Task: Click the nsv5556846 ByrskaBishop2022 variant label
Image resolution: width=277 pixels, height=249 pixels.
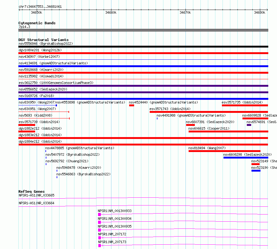Action: tap(46, 44)
